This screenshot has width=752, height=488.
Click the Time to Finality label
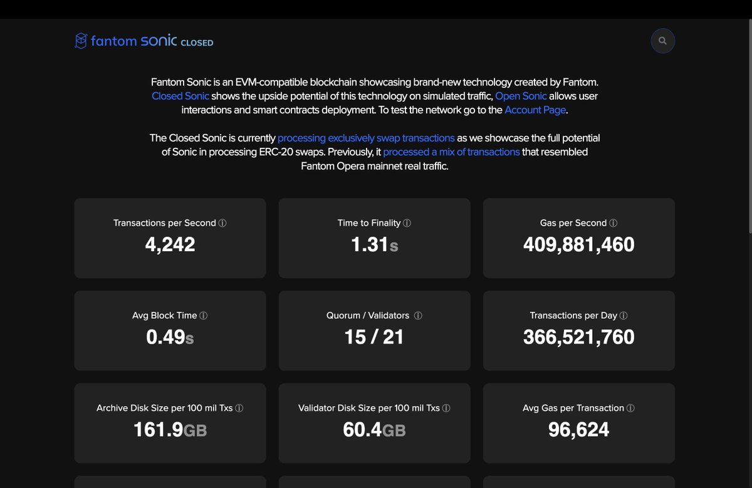pos(369,223)
